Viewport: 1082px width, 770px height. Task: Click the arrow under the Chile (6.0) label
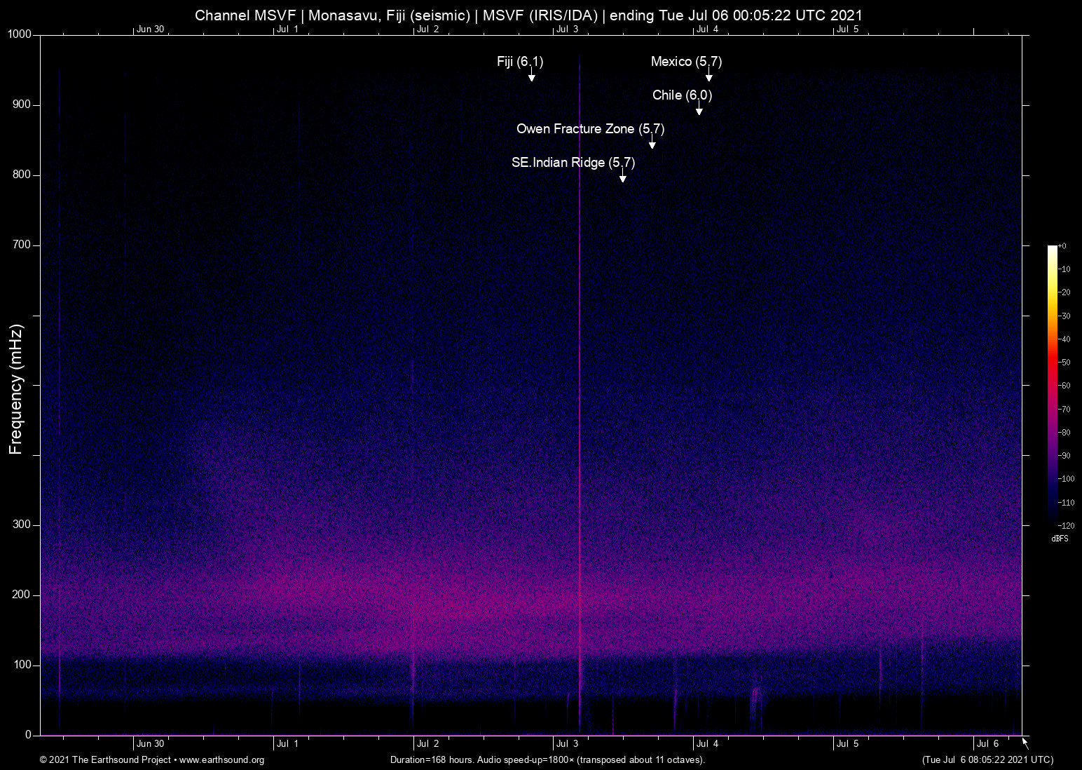tap(699, 109)
